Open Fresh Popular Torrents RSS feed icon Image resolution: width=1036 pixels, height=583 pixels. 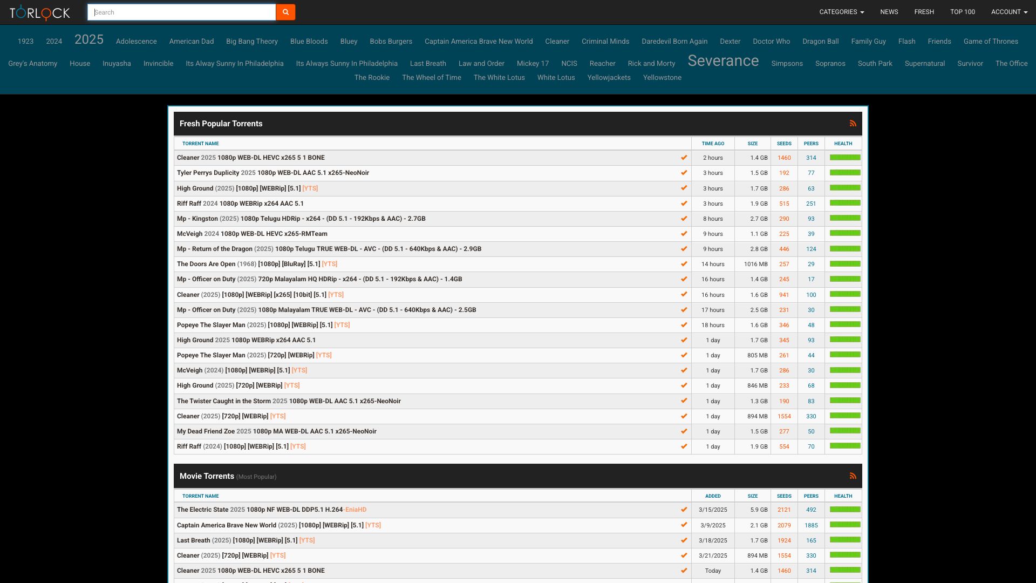coord(853,124)
